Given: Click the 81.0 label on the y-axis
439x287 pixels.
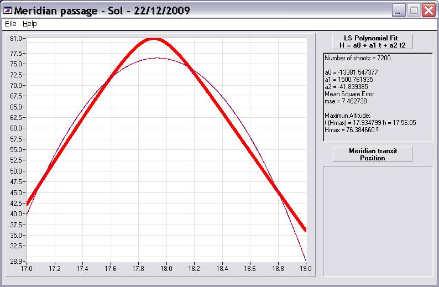Looking at the screenshot, I should [x=16, y=39].
